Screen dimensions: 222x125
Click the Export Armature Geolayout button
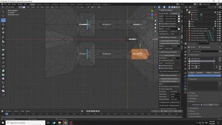coord(169,79)
